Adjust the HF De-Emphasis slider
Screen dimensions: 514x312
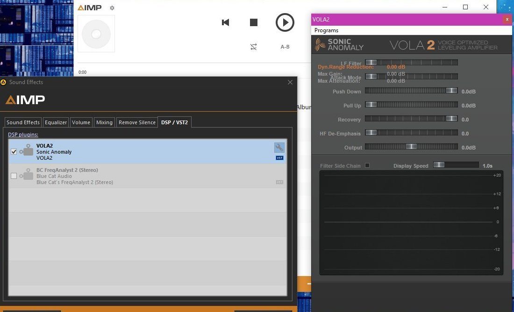click(x=411, y=132)
